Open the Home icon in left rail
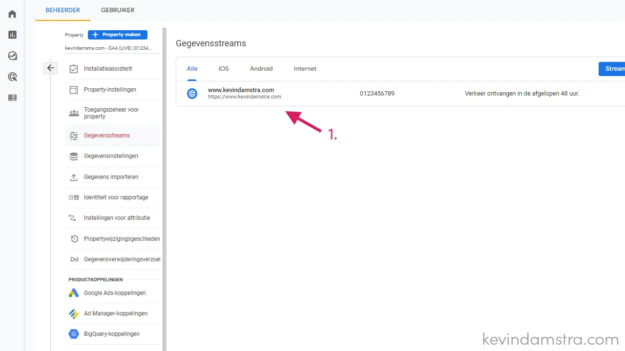Image resolution: width=625 pixels, height=351 pixels. pyautogui.click(x=12, y=14)
